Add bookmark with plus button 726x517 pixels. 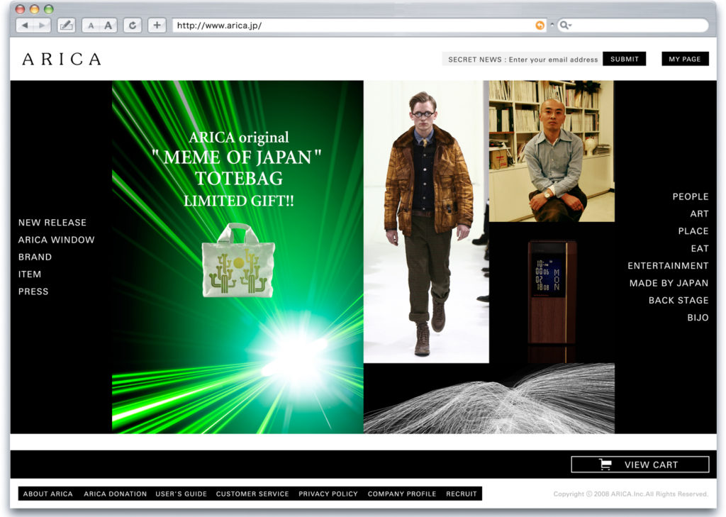(x=157, y=26)
